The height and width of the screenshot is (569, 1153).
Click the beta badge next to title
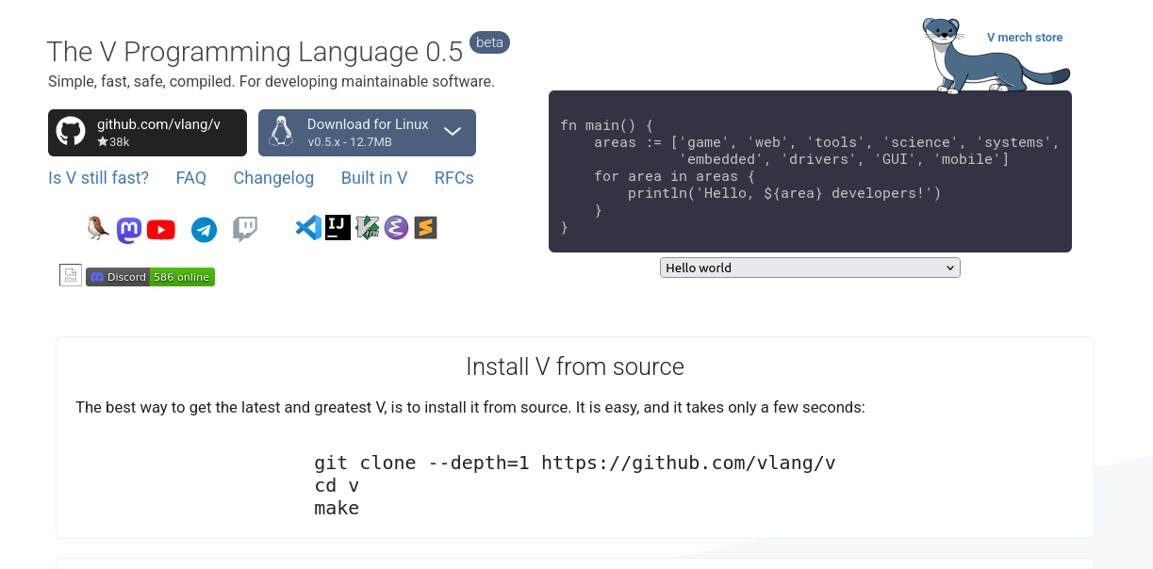[x=489, y=42]
